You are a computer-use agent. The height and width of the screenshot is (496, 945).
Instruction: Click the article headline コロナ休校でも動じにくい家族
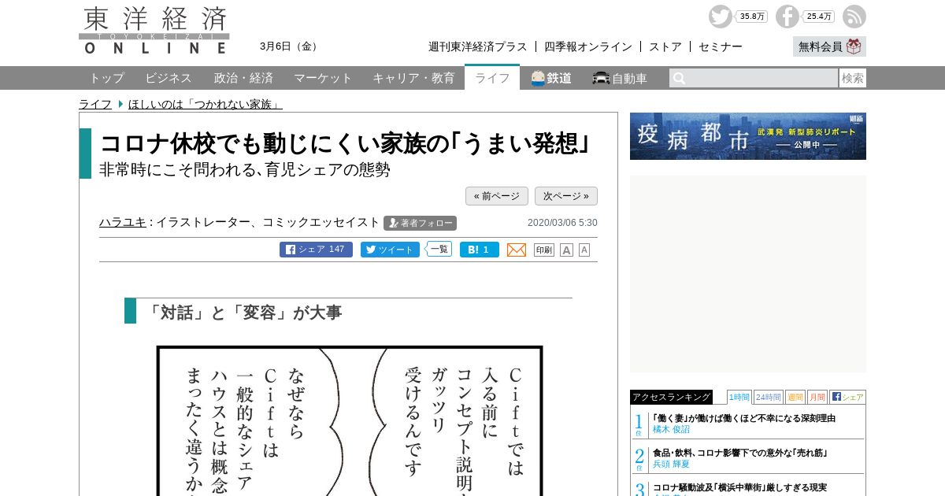click(x=346, y=143)
